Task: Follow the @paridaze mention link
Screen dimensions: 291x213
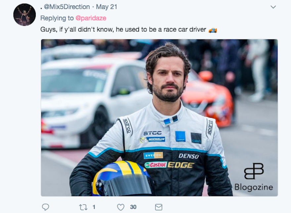Action: coord(91,18)
